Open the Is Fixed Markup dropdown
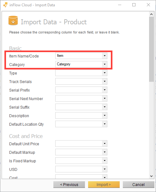Viewport: 156px width, 192px height. (x=105, y=161)
